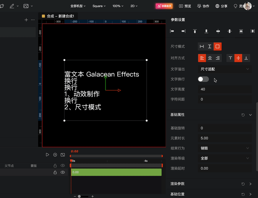Image resolution: width=258 pixels, height=198 pixels.
Task: Set vertical text alignment to middle
Action: click(238, 58)
